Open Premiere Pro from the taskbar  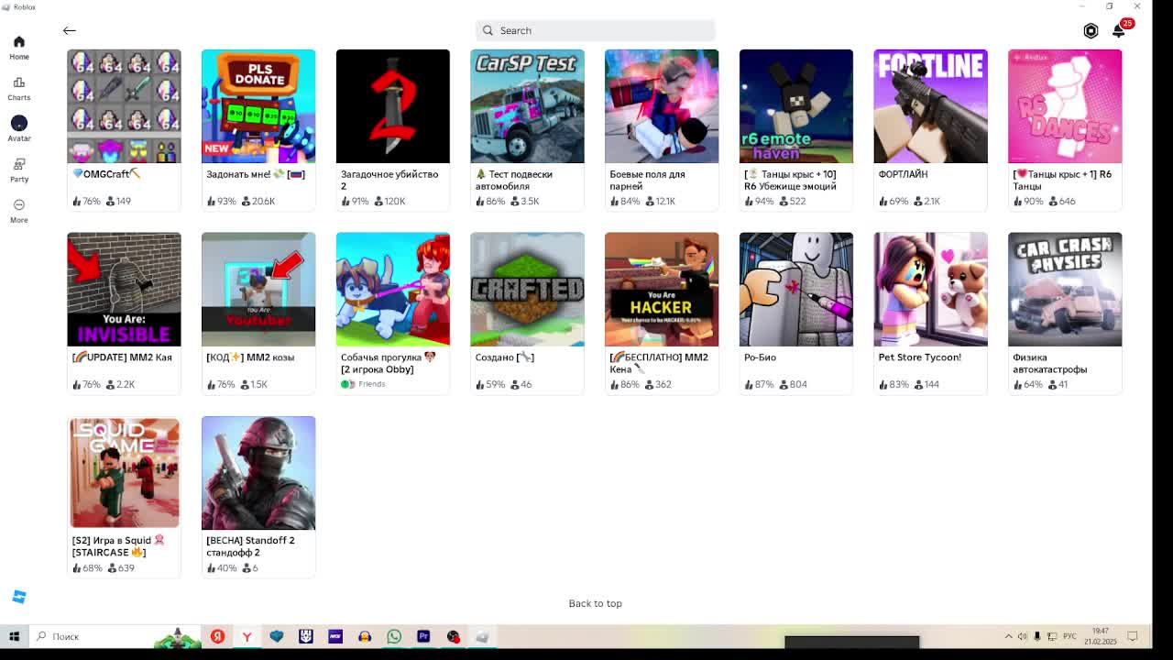click(x=423, y=636)
